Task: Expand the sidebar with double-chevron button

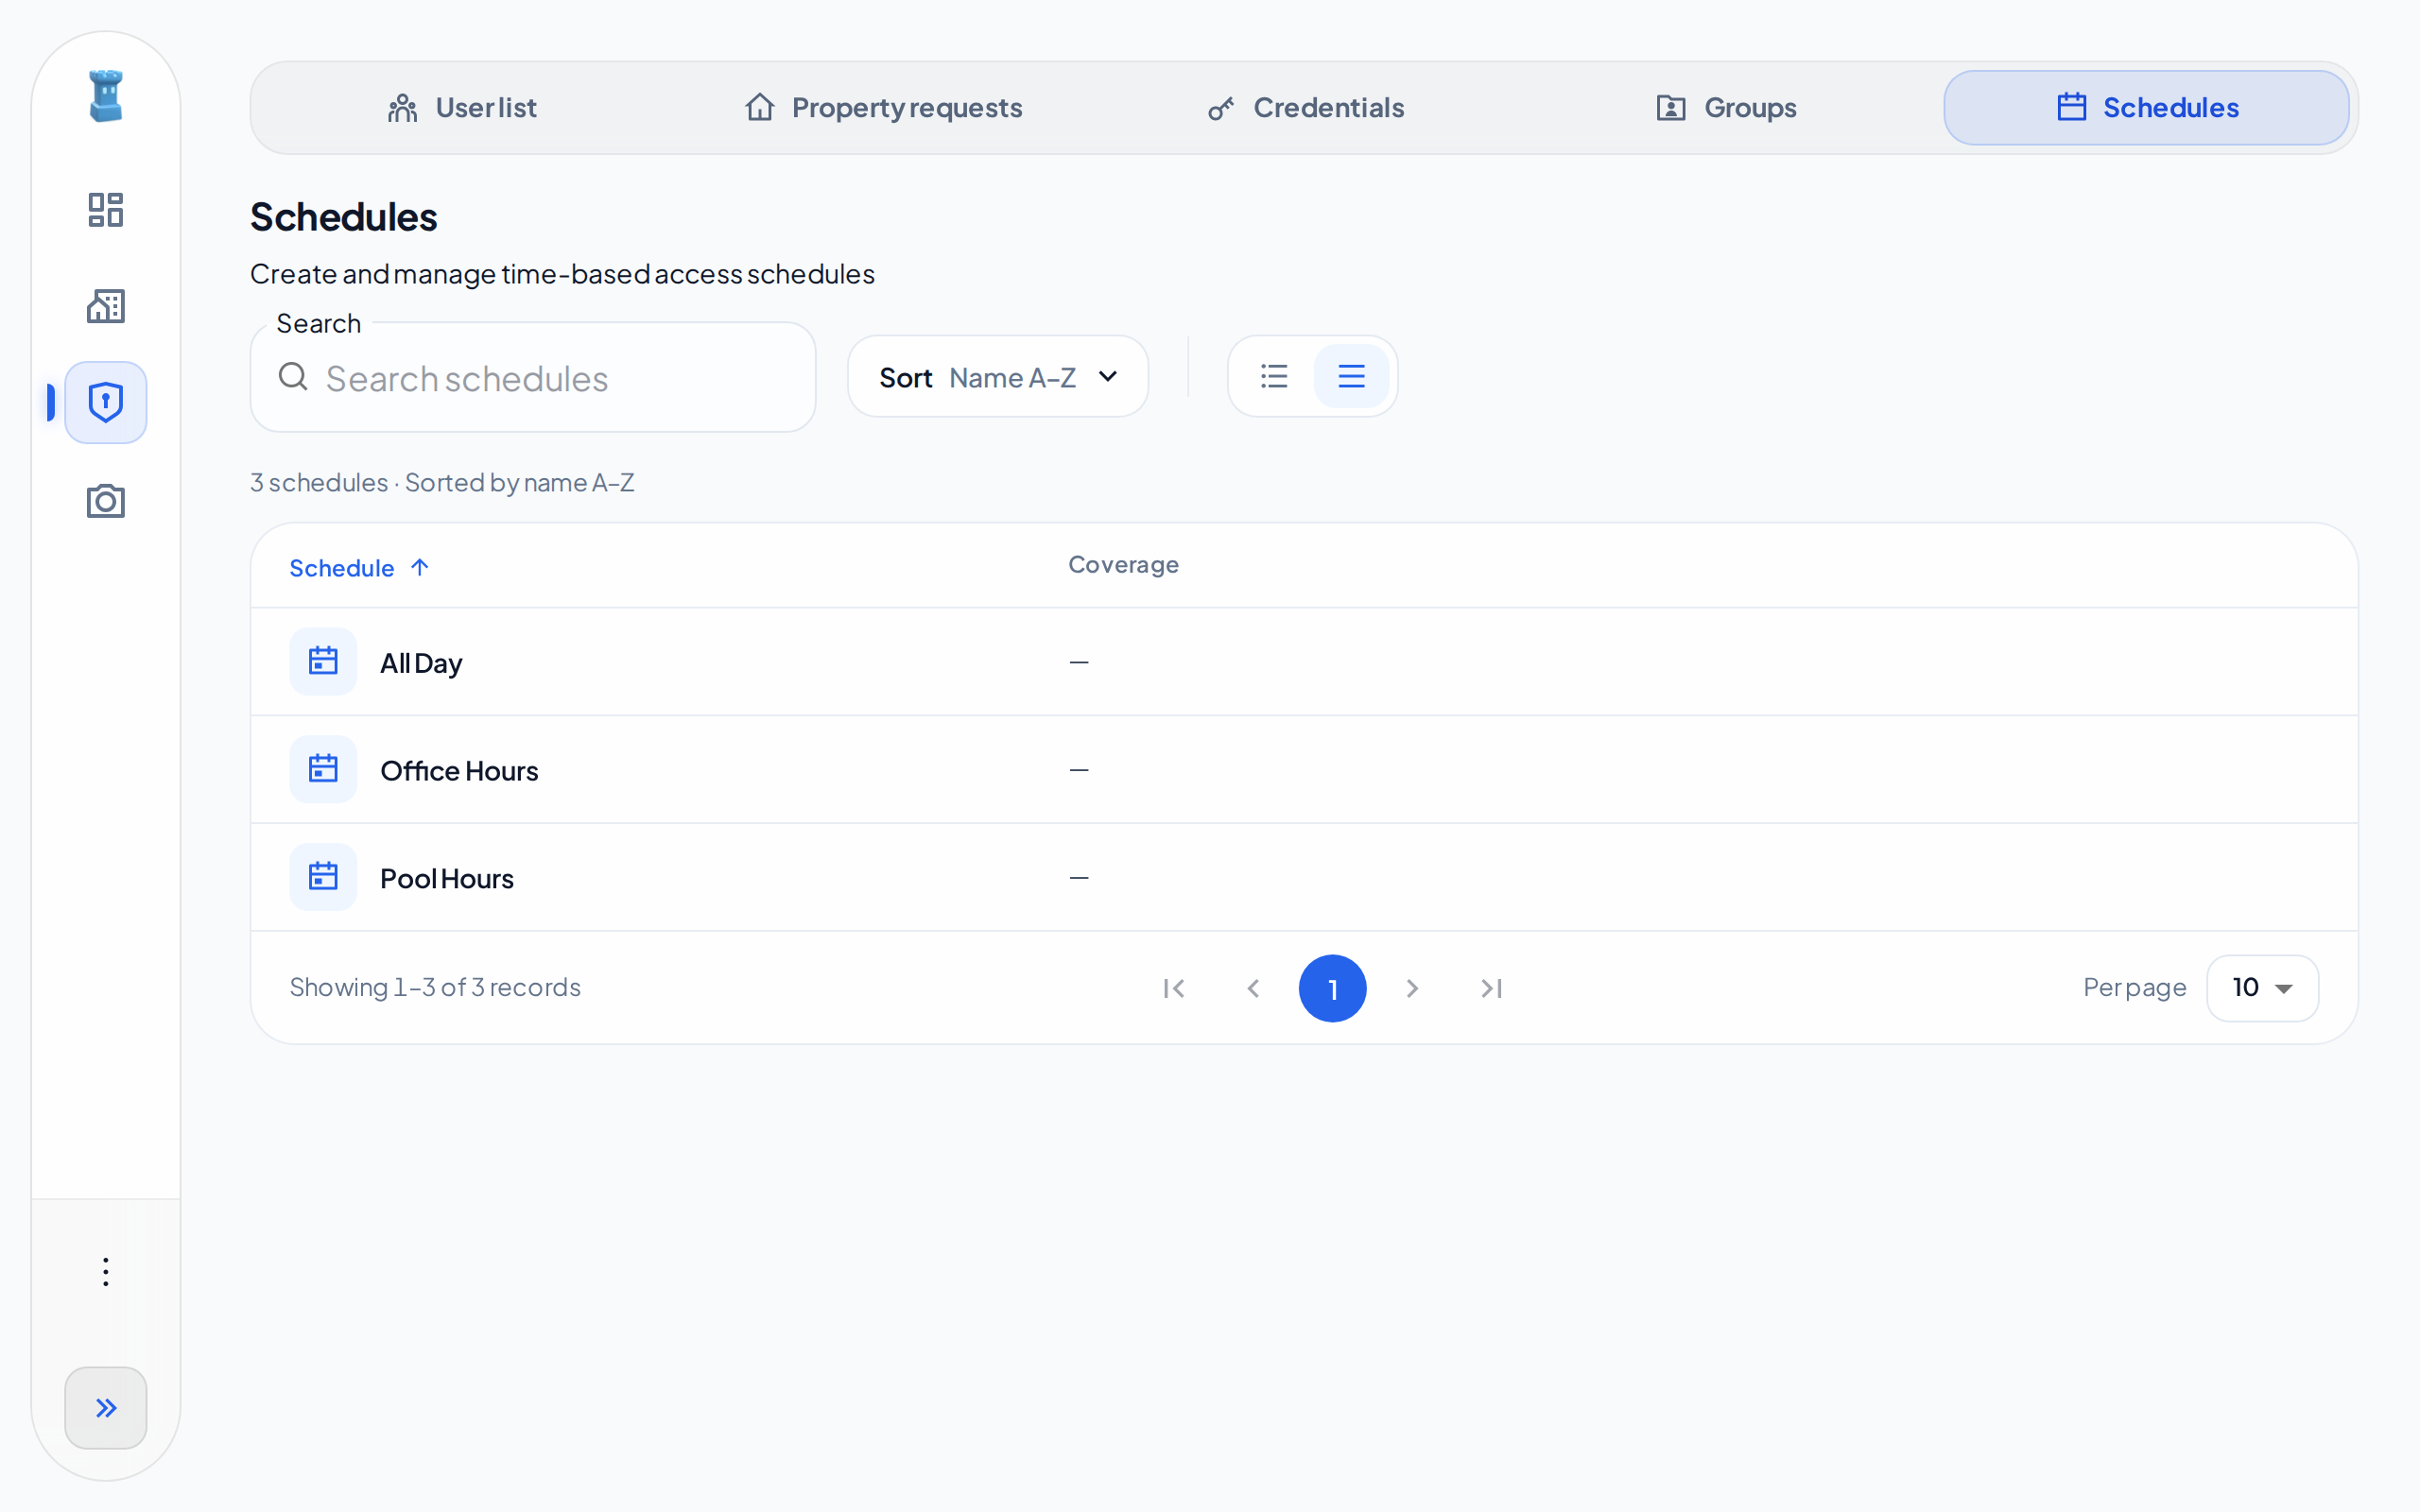Action: 105,1408
